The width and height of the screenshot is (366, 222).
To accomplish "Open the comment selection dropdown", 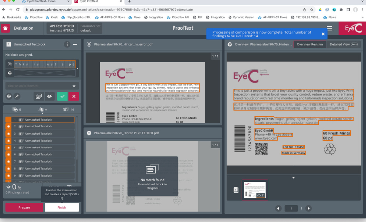I will point(74,86).
